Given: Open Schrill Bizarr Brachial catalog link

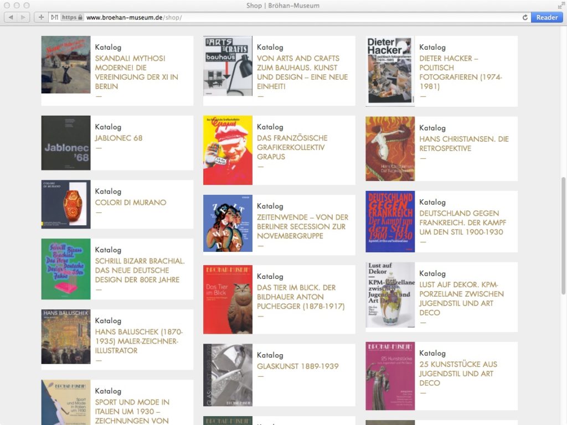Looking at the screenshot, I should coord(140,270).
